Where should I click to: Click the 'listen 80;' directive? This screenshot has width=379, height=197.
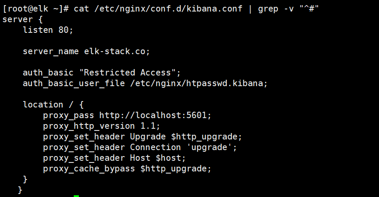coord(48,30)
